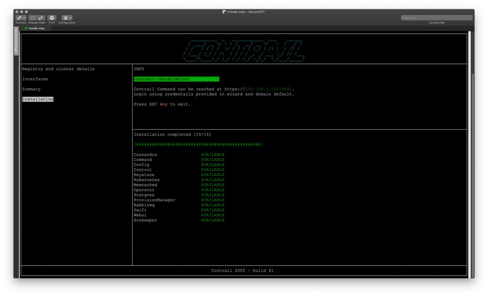Image resolution: width=488 pixels, height=296 pixels.
Task: Click the Command service name
Action: tap(143, 160)
